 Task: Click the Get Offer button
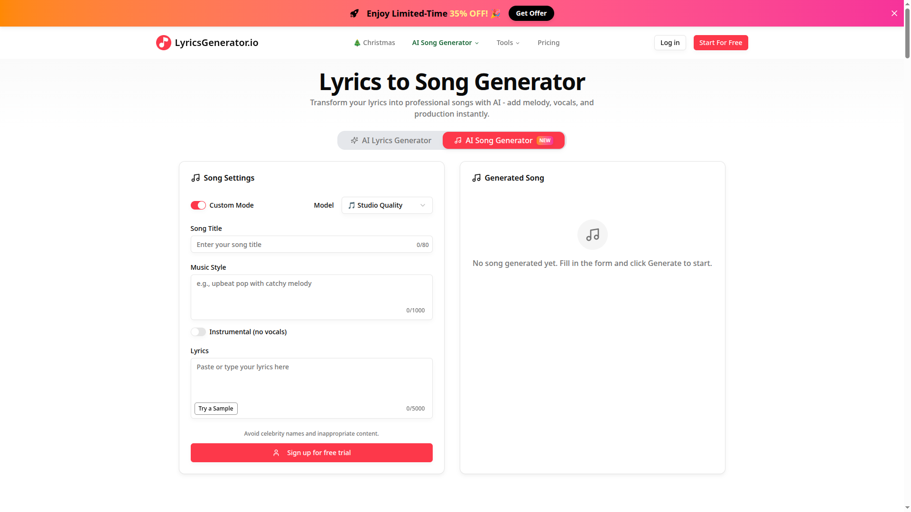tap(531, 13)
